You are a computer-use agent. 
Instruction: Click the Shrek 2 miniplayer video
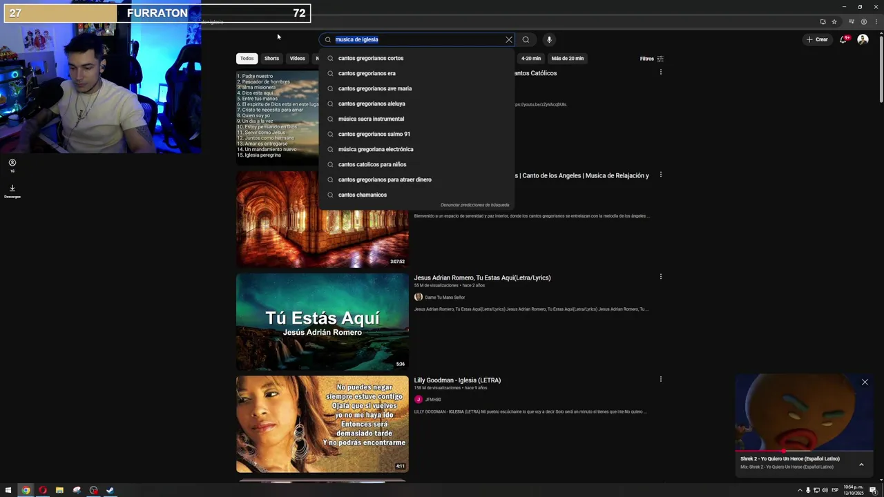[805, 412]
